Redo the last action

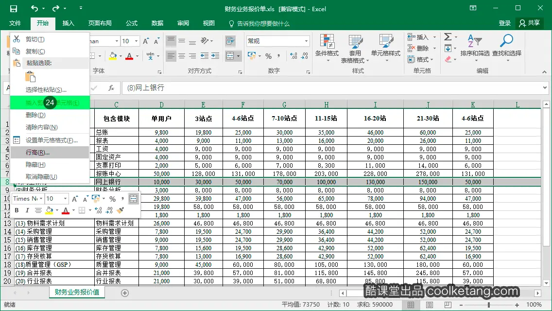click(55, 8)
